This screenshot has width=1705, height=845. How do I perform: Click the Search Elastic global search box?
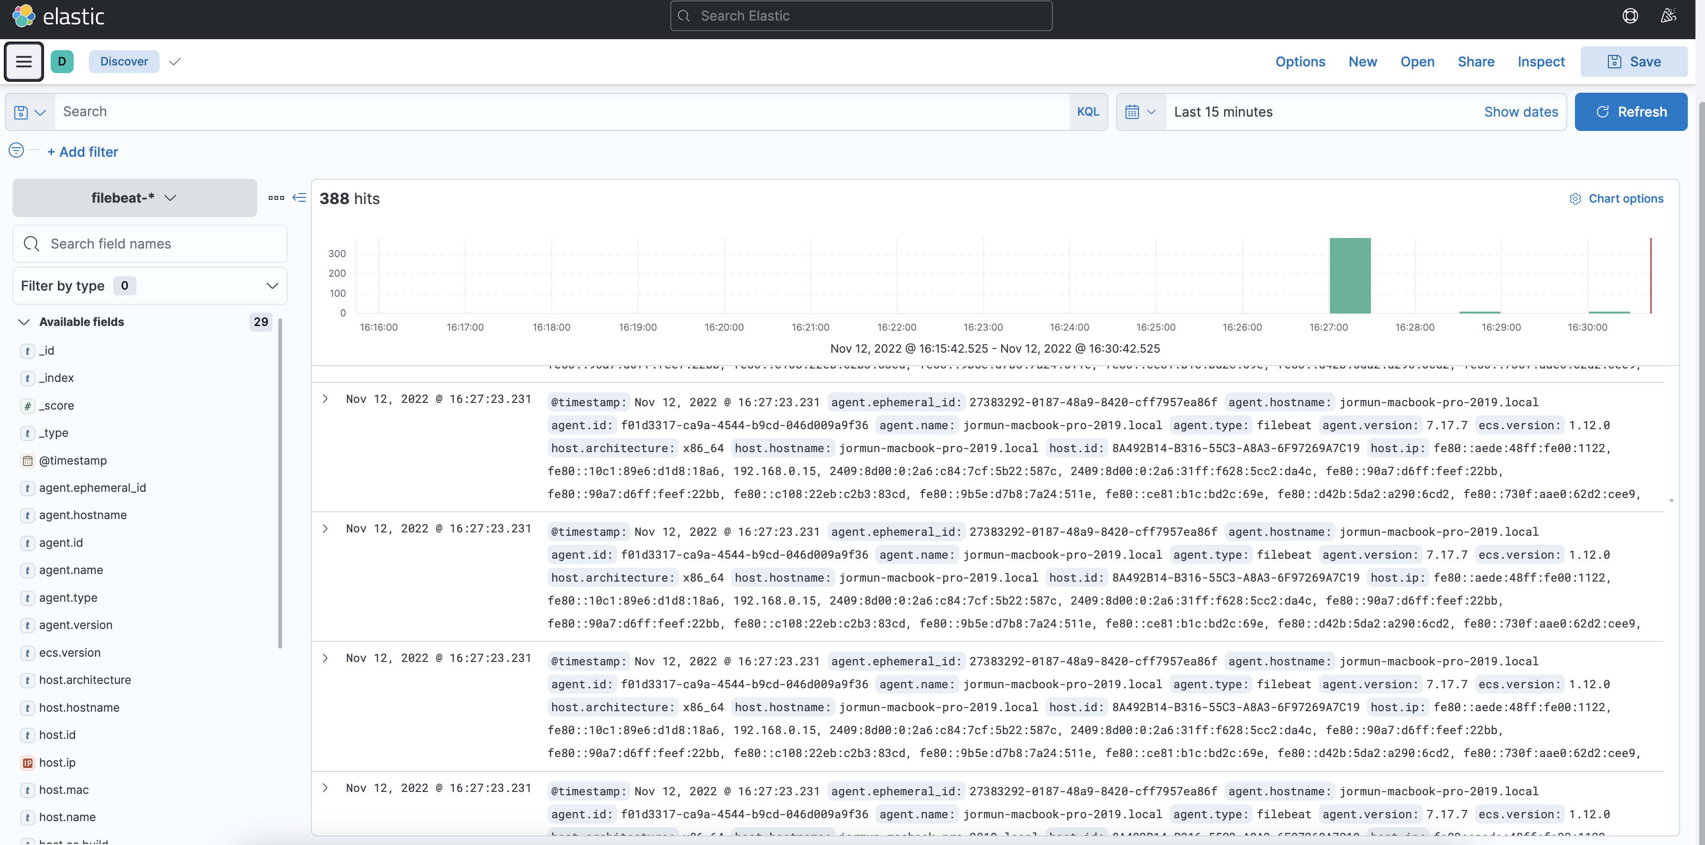point(861,16)
